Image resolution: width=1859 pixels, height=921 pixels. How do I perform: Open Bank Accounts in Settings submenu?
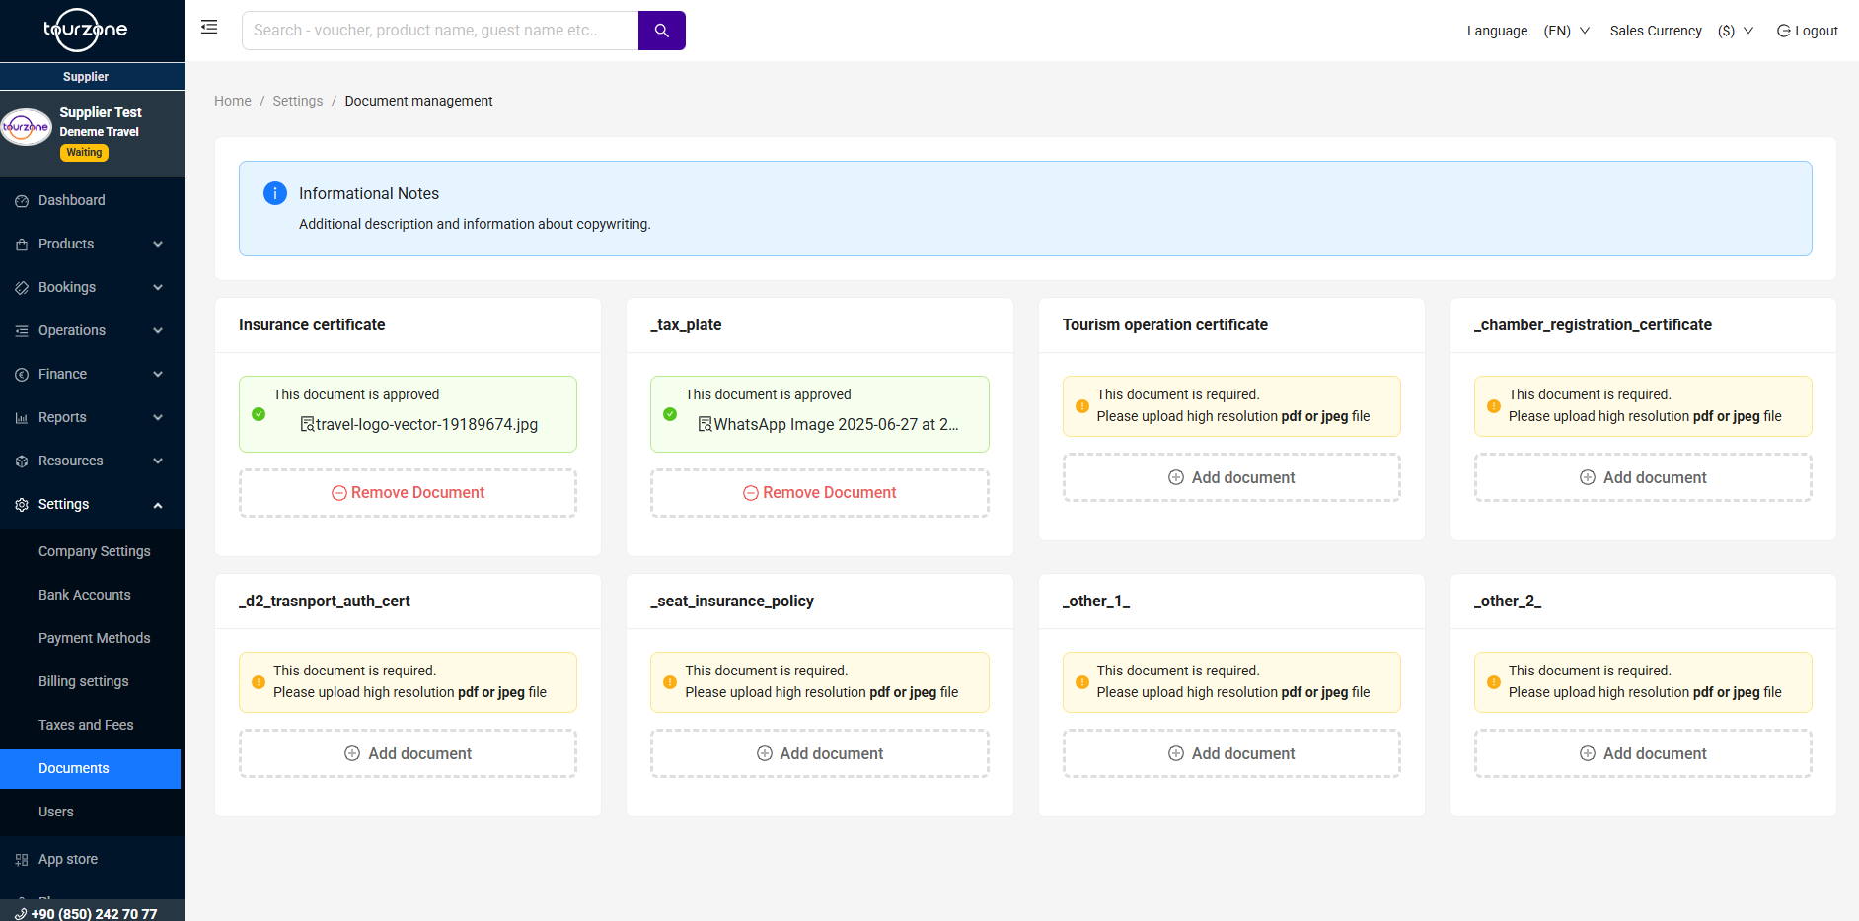(85, 595)
